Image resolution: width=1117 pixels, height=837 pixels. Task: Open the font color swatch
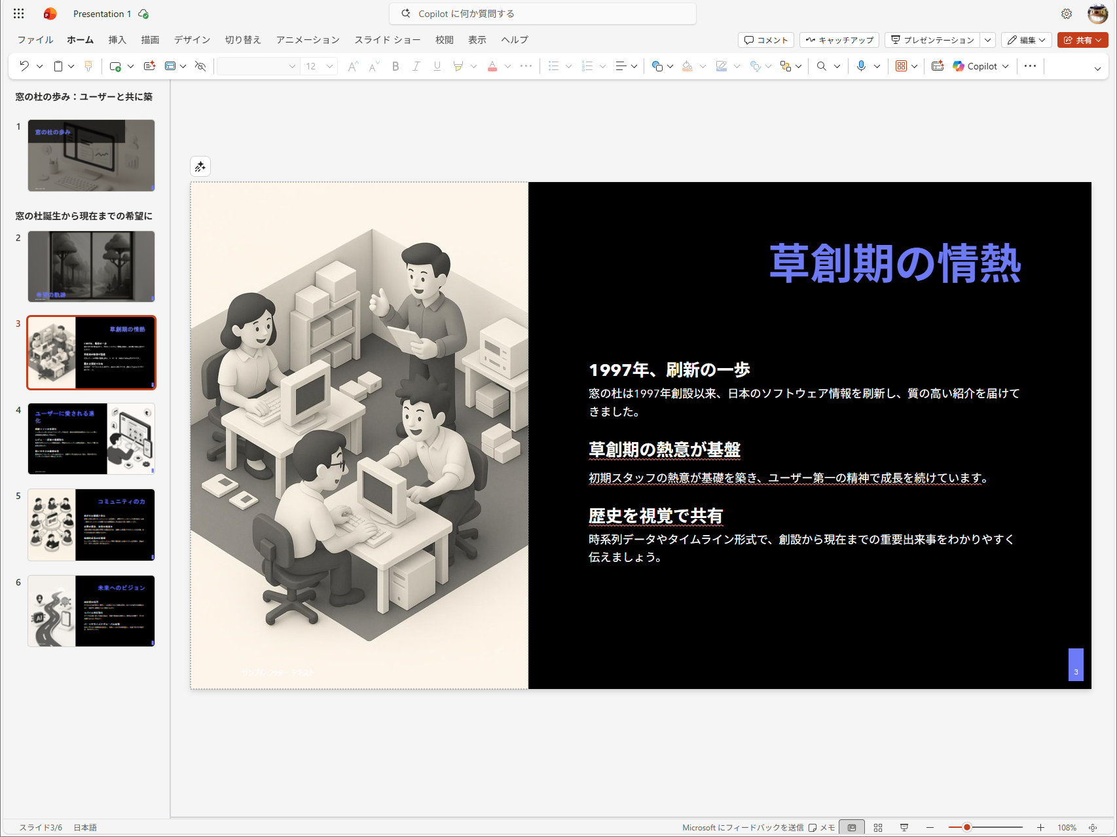493,65
